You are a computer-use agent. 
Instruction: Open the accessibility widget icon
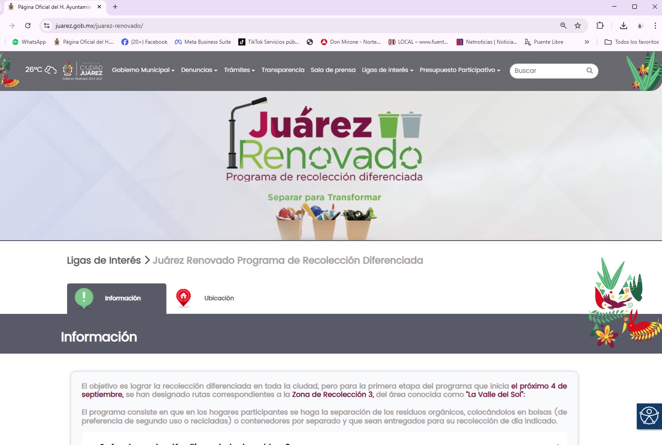point(649,416)
